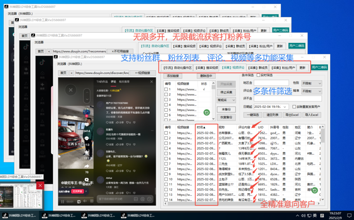The width and height of the screenshot is (354, 220).
Task: Open the 日期起 date picker dropdown
Action: 285,107
